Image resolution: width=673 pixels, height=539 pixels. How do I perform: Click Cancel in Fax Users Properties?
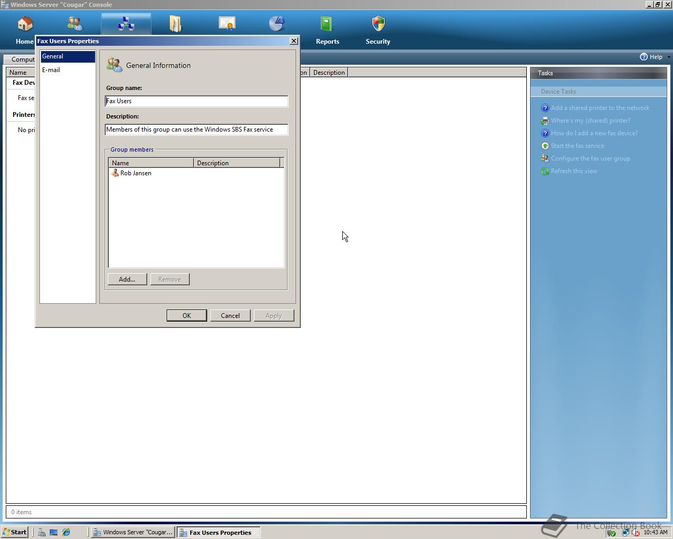[230, 315]
